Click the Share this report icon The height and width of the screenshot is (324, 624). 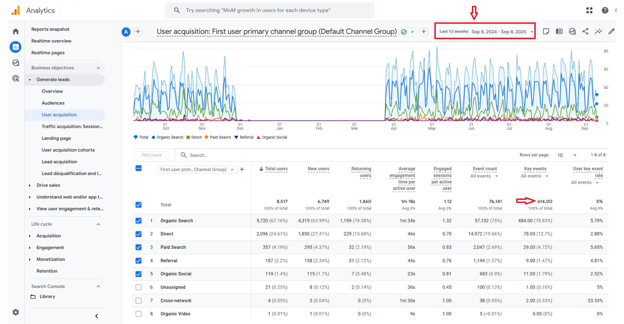tap(585, 31)
